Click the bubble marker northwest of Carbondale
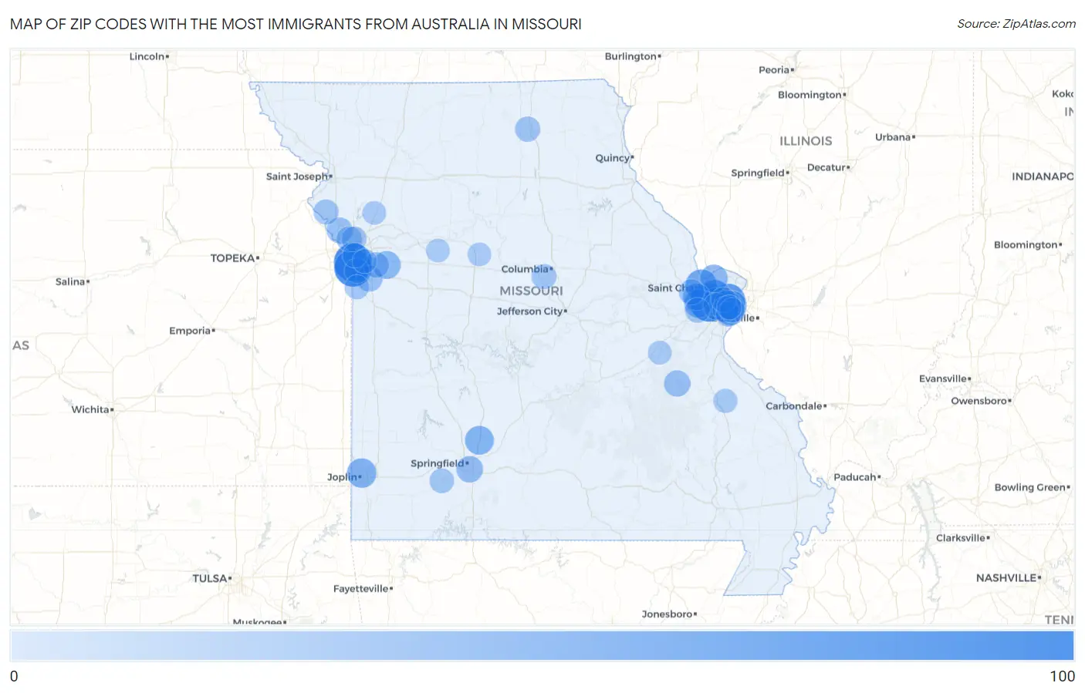Viewport: 1085px width, 693px height. coord(725,401)
